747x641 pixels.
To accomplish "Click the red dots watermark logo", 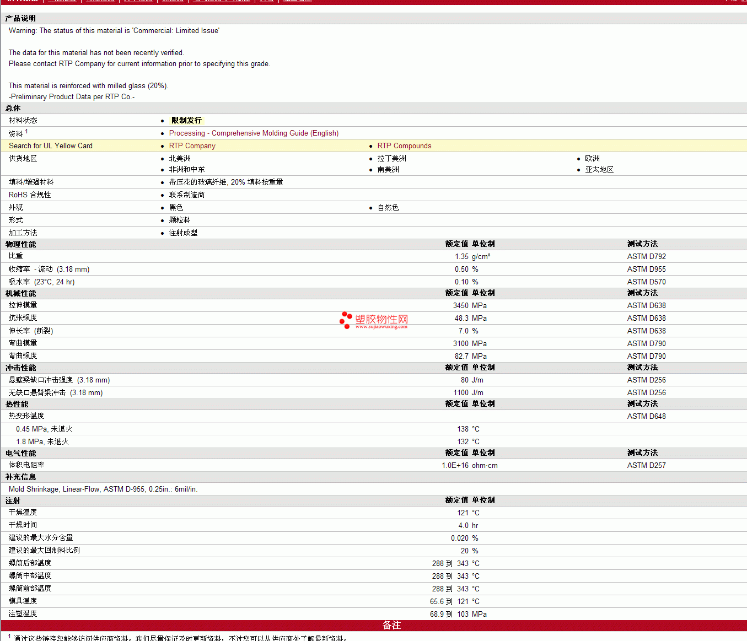I will [x=346, y=320].
